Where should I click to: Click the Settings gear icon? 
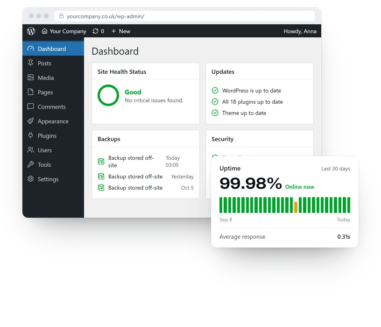tap(31, 179)
